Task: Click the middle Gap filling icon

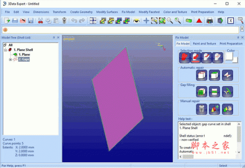Action: point(214,92)
